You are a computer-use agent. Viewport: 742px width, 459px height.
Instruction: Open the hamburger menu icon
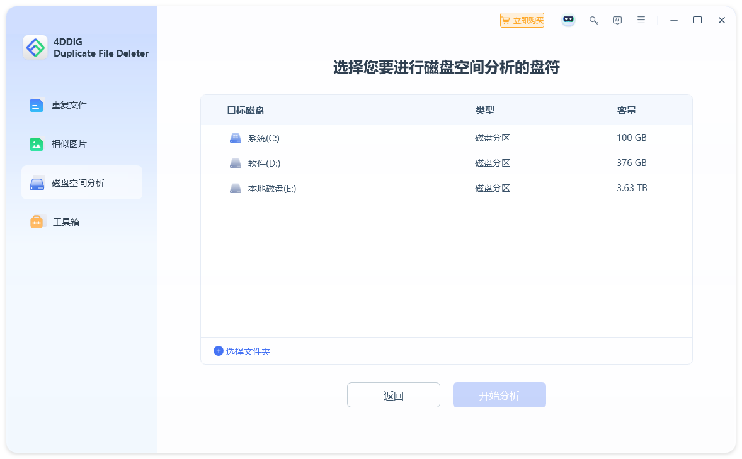641,19
